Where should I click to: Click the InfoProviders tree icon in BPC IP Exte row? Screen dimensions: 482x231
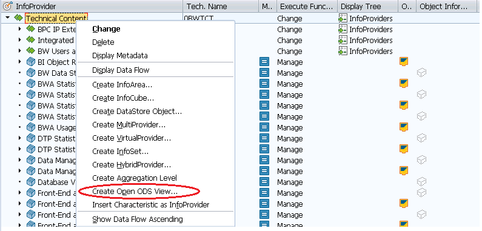pos(343,29)
